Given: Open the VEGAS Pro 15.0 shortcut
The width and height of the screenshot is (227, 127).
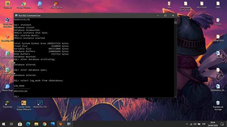Looking at the screenshot, I should [40, 104].
